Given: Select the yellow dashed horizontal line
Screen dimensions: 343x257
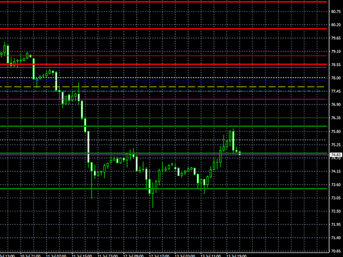Looking at the screenshot, I should click(162, 87).
